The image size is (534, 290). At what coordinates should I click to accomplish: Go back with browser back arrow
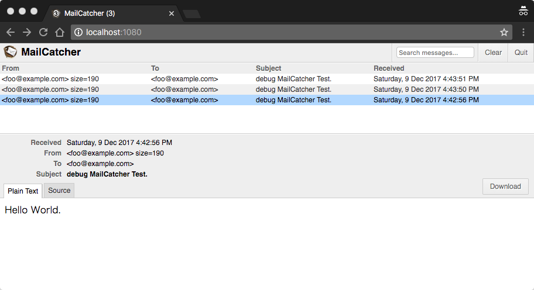[11, 32]
